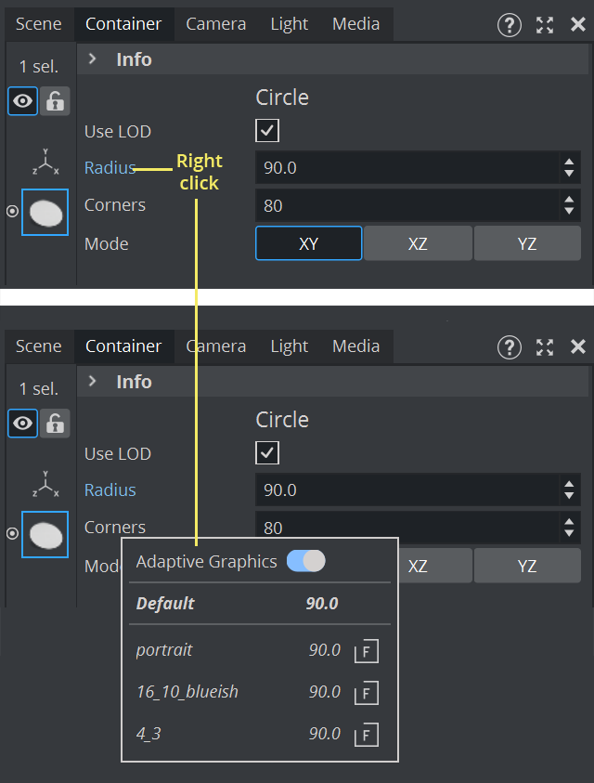594x783 pixels.
Task: Select the circle geometry thumbnail in the top panel
Action: click(x=45, y=213)
